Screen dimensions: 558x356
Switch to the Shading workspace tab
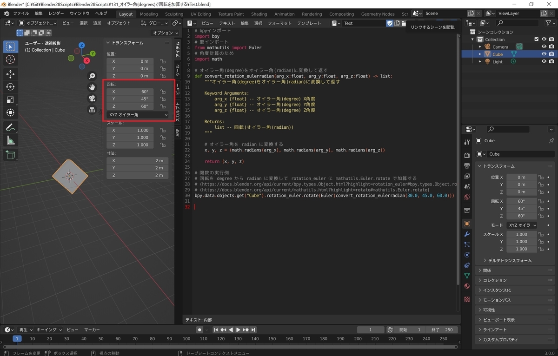(x=259, y=14)
